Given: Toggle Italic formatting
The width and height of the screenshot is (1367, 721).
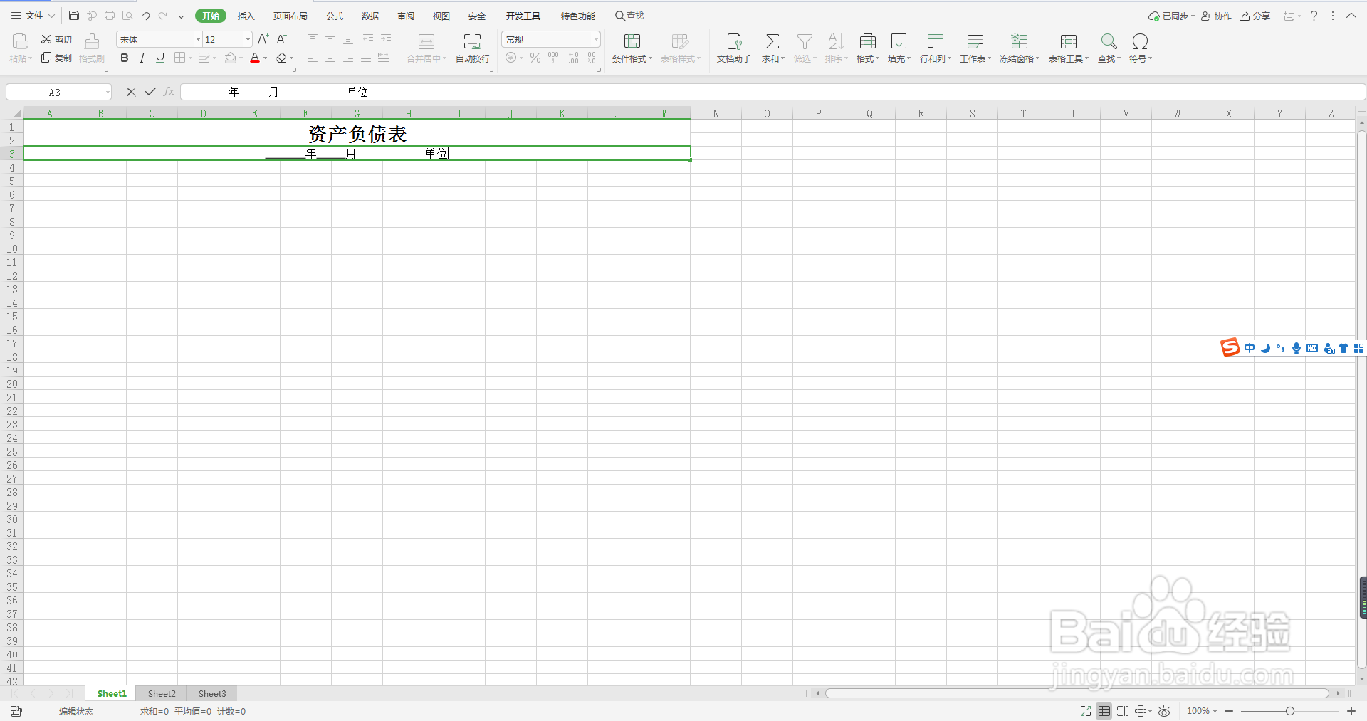Looking at the screenshot, I should tap(142, 58).
